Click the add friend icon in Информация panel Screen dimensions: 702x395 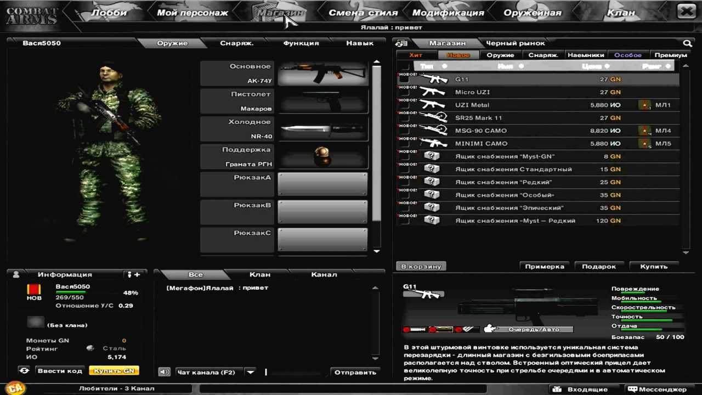coord(133,274)
